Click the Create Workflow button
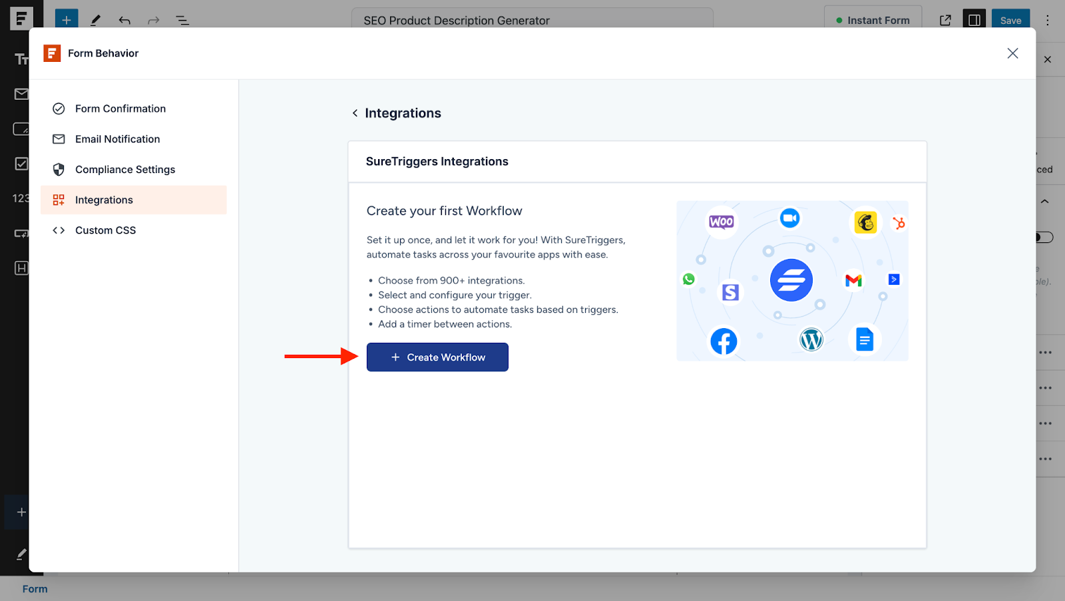Screen dimensions: 1065x601 (x=437, y=357)
